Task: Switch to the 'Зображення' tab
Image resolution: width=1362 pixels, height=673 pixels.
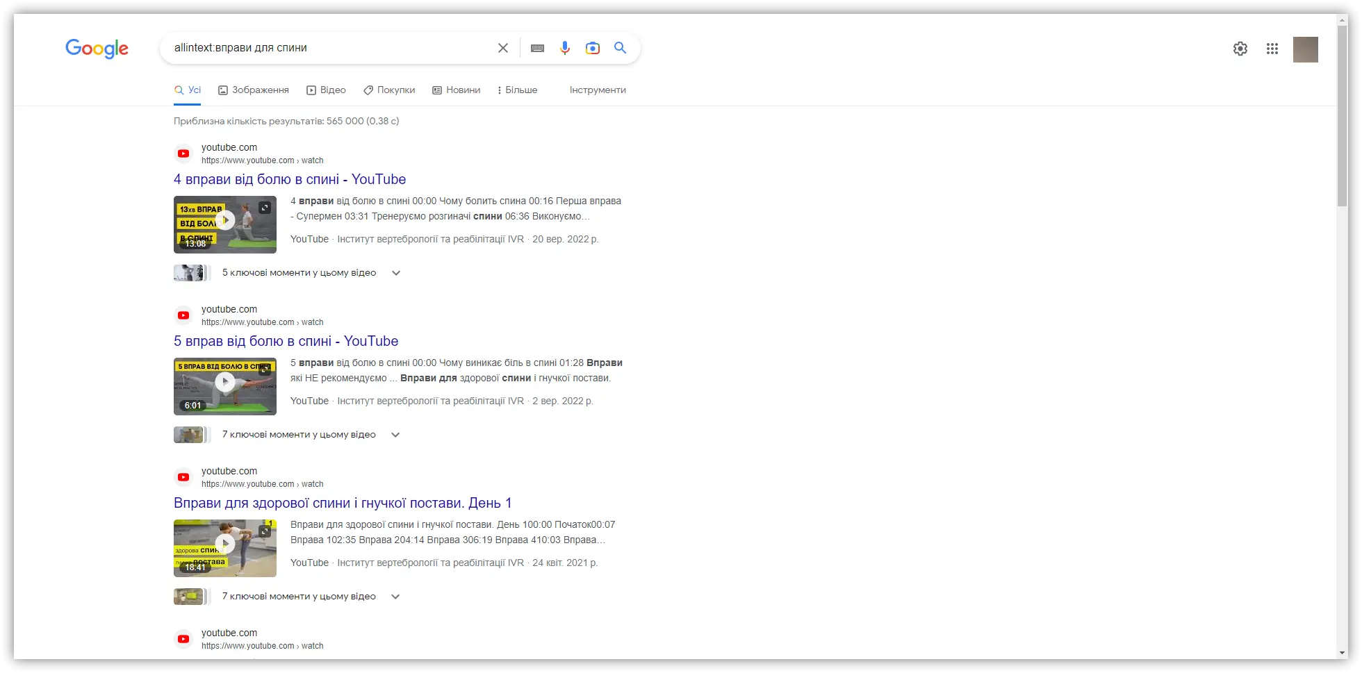Action: point(254,90)
